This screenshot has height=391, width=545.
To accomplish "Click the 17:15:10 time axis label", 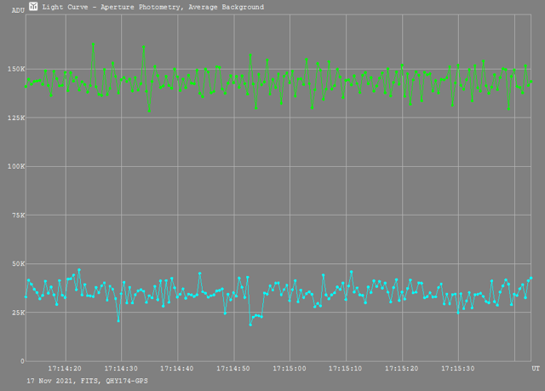I will 346,368.
